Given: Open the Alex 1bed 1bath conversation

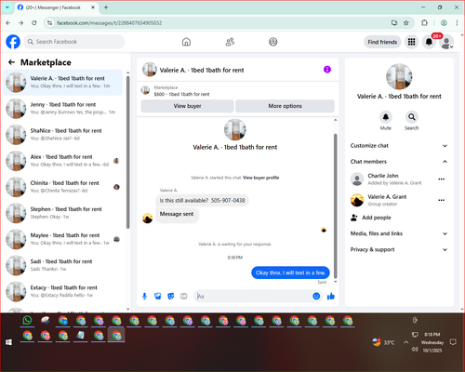Looking at the screenshot, I should click(63, 161).
